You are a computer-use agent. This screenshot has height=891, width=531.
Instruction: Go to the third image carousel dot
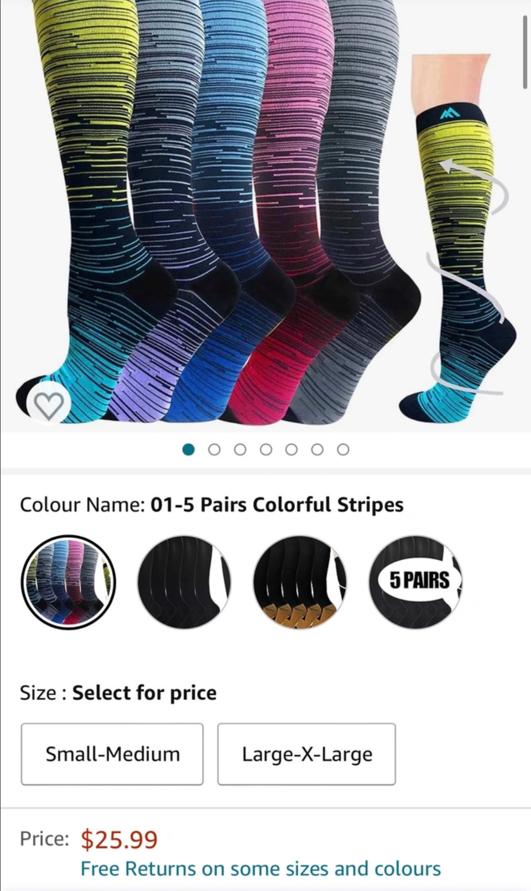click(x=240, y=449)
